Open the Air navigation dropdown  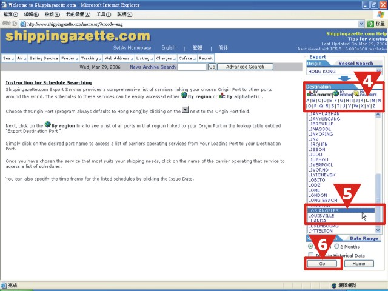pyautogui.click(x=21, y=58)
